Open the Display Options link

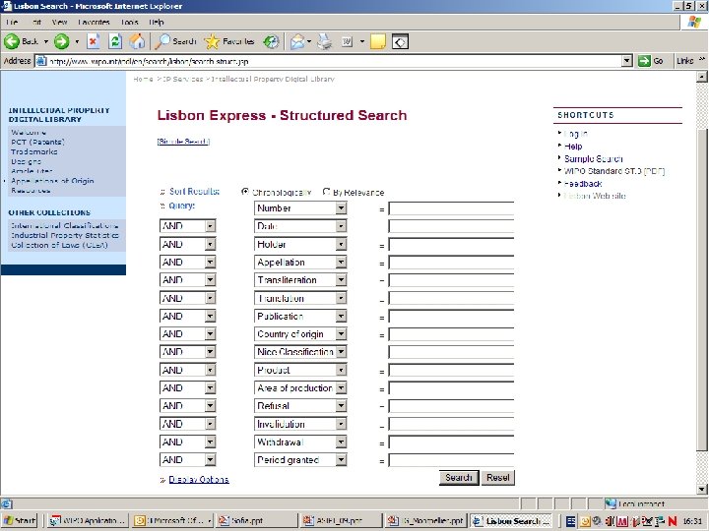coord(199,480)
